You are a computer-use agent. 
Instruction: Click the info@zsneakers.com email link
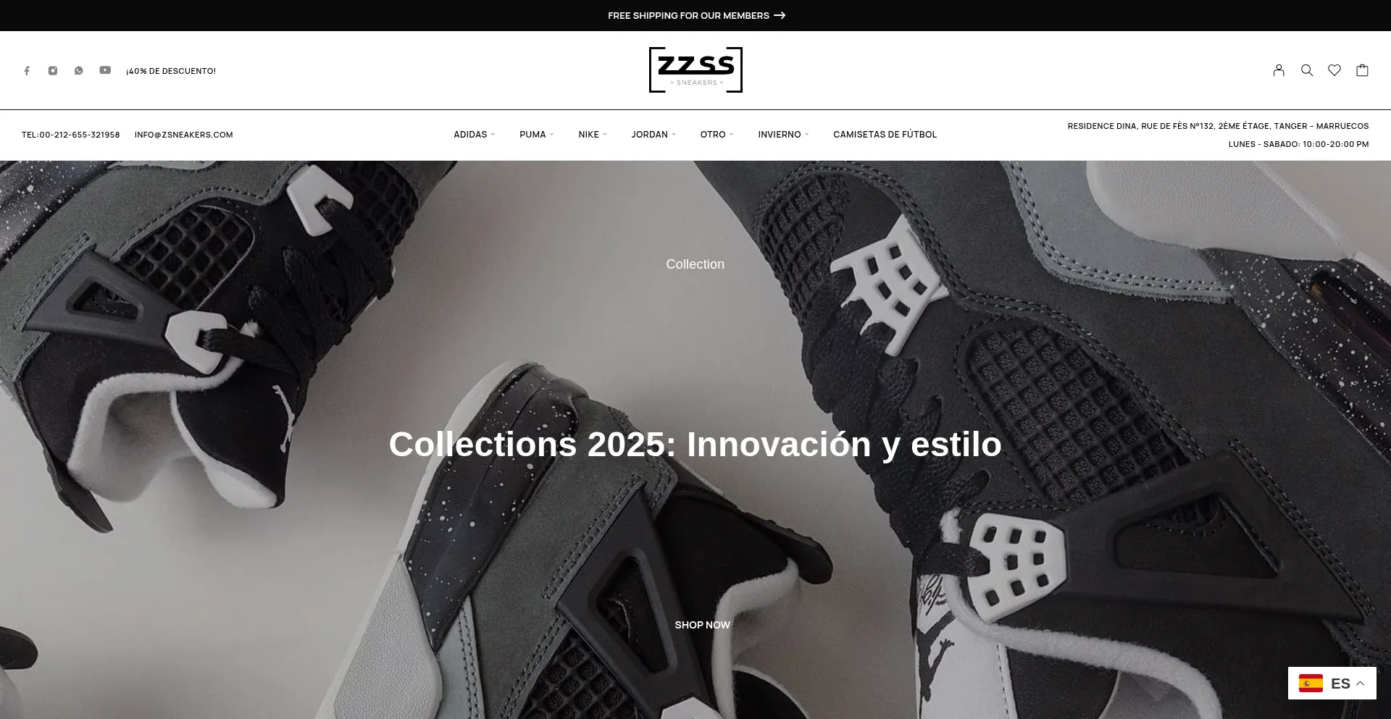[x=183, y=135]
